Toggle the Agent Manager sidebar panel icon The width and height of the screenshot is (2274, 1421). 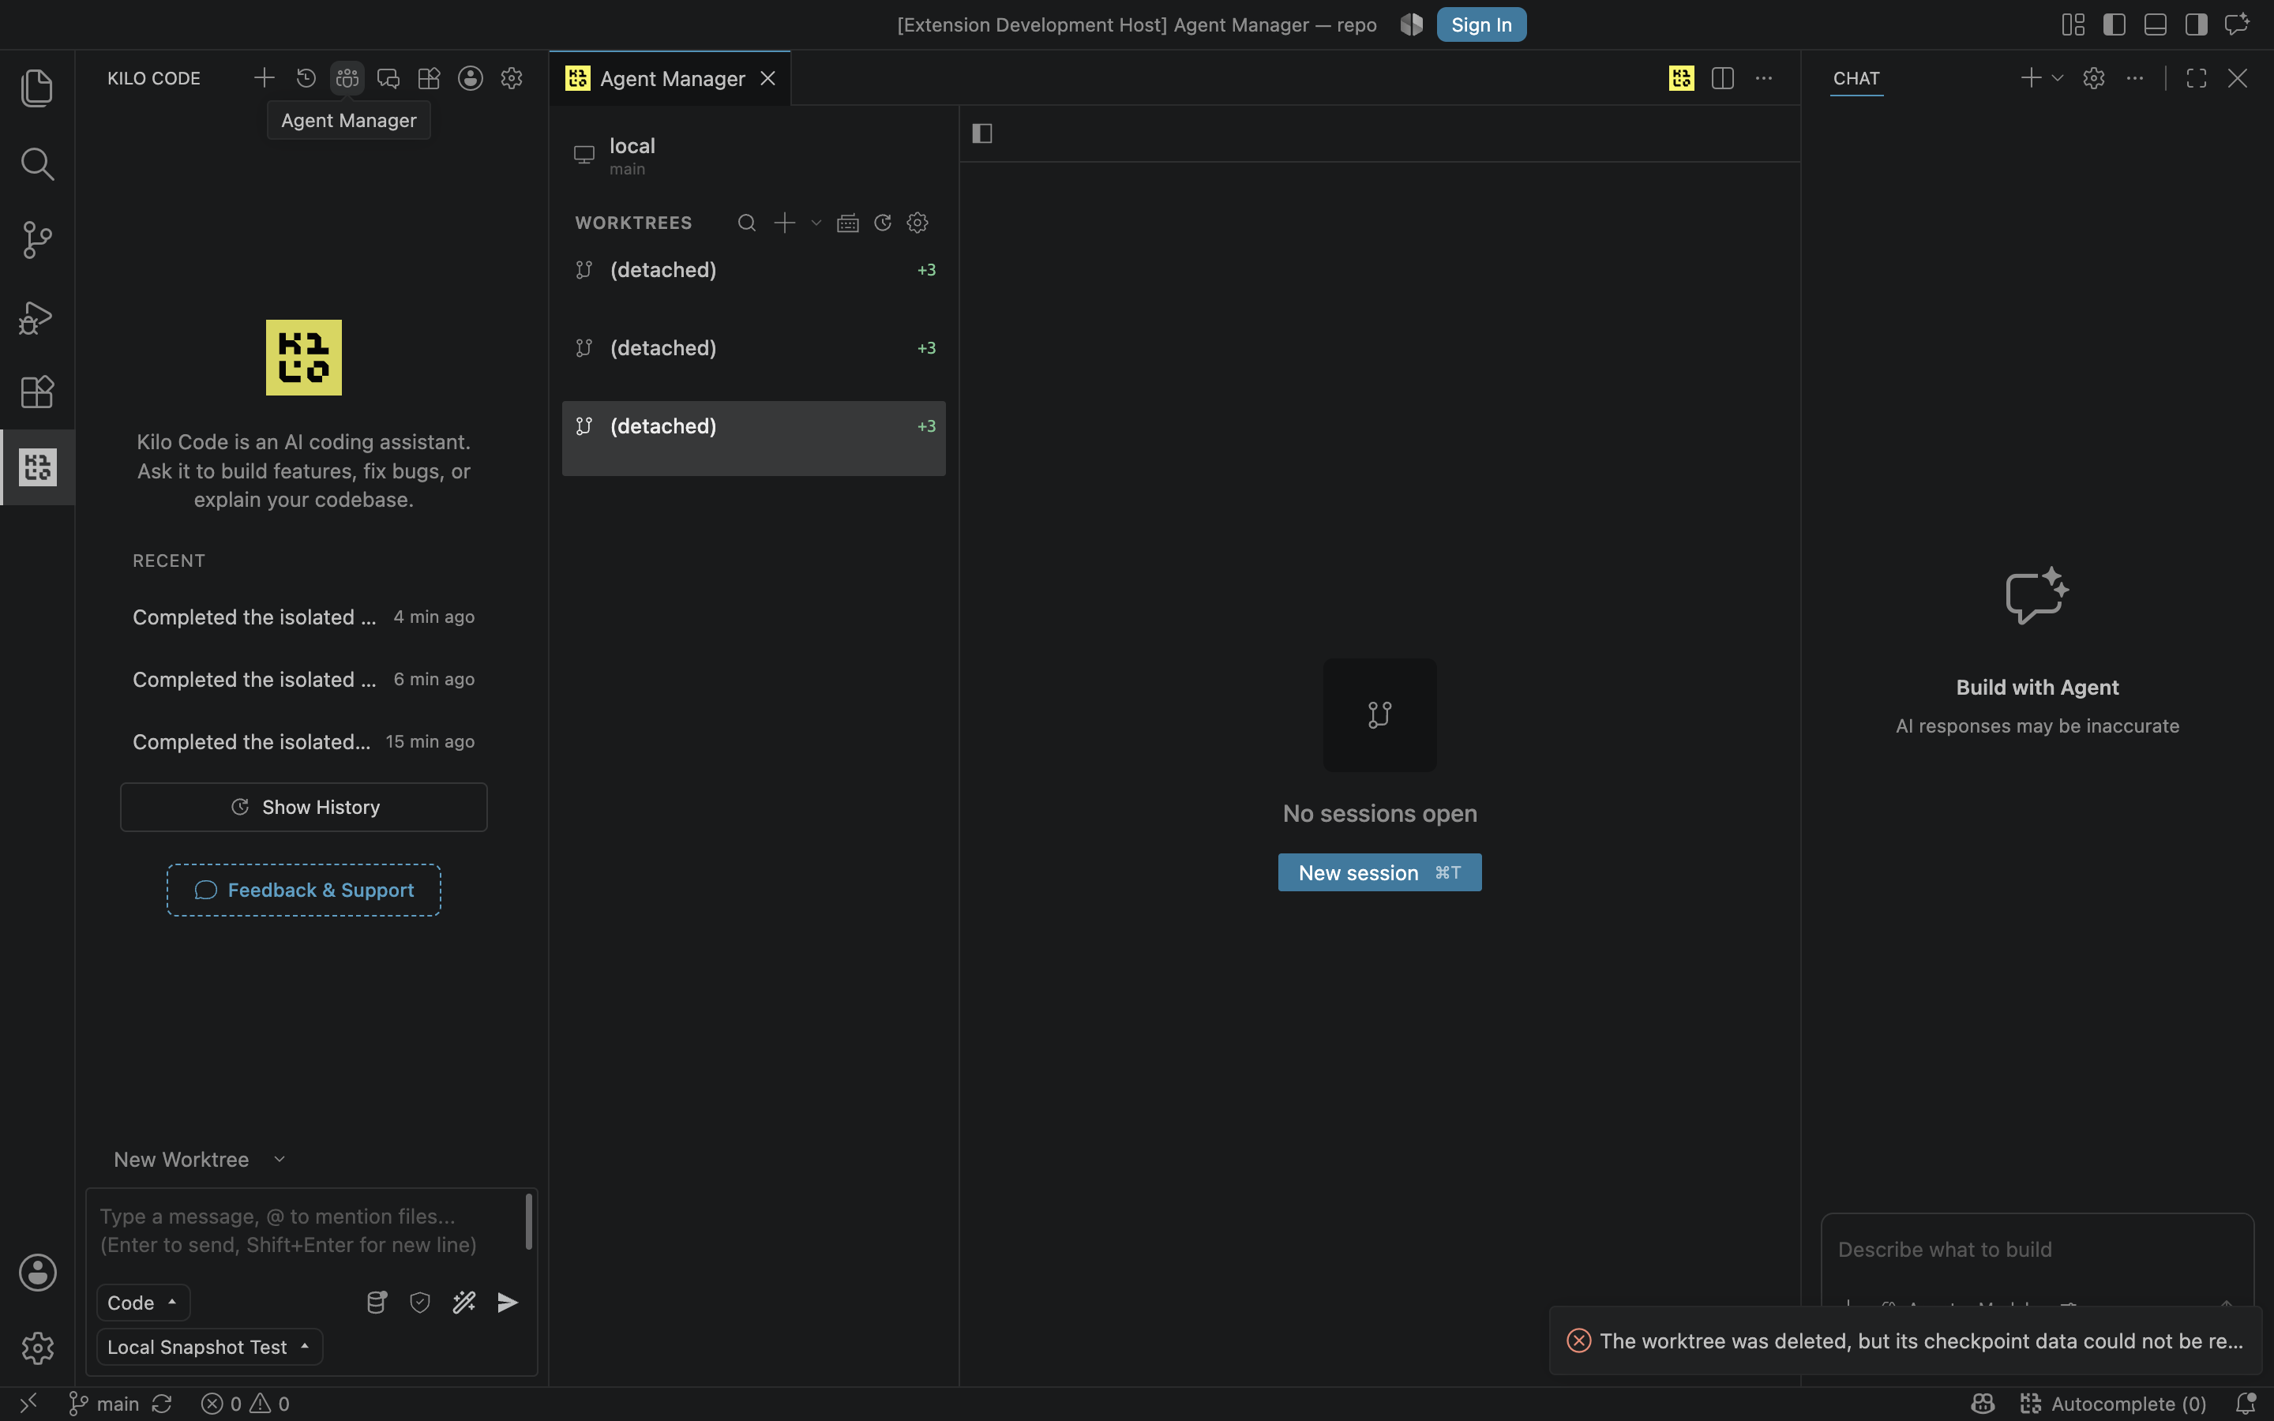coord(982,133)
